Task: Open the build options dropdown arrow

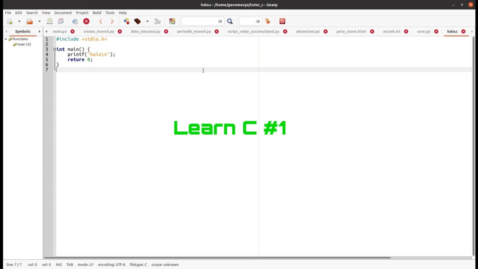Action: (x=147, y=21)
